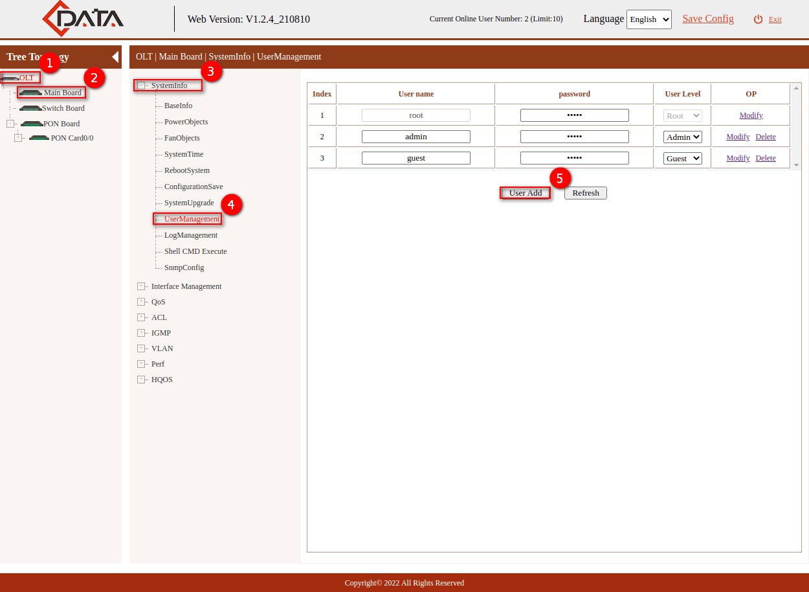Select the PON Board device icon
This screenshot has width=809, height=592.
(32, 124)
